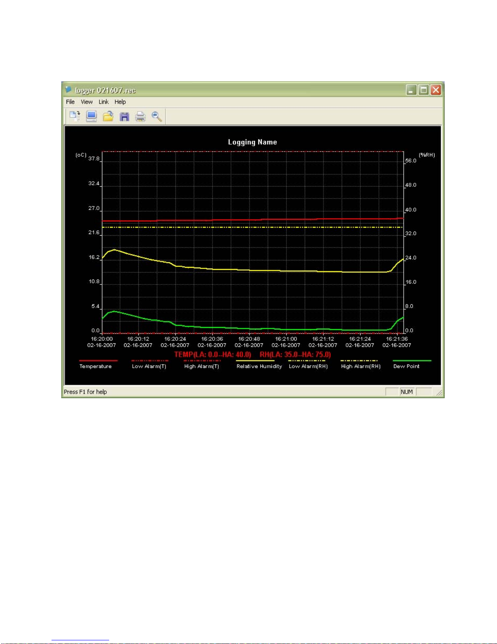The image size is (497, 644).
Task: Zoom out with the magnifier icon
Action: coord(157,117)
